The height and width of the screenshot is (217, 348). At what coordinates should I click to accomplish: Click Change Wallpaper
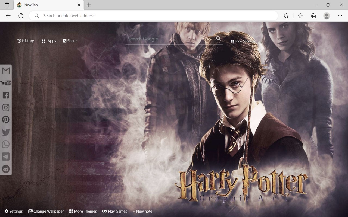click(x=46, y=211)
